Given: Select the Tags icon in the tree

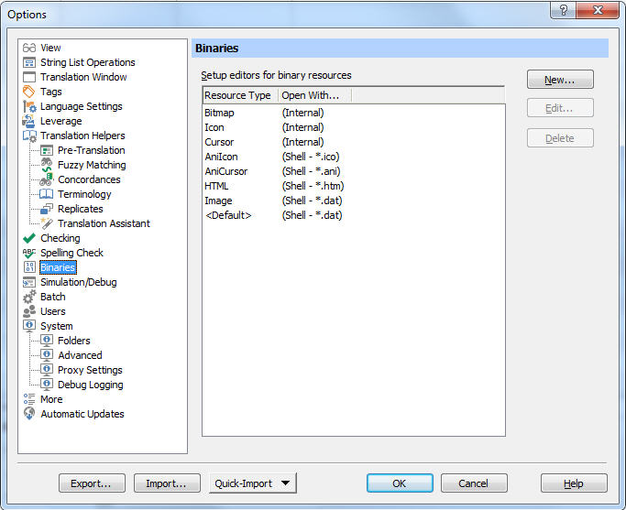Looking at the screenshot, I should (29, 92).
